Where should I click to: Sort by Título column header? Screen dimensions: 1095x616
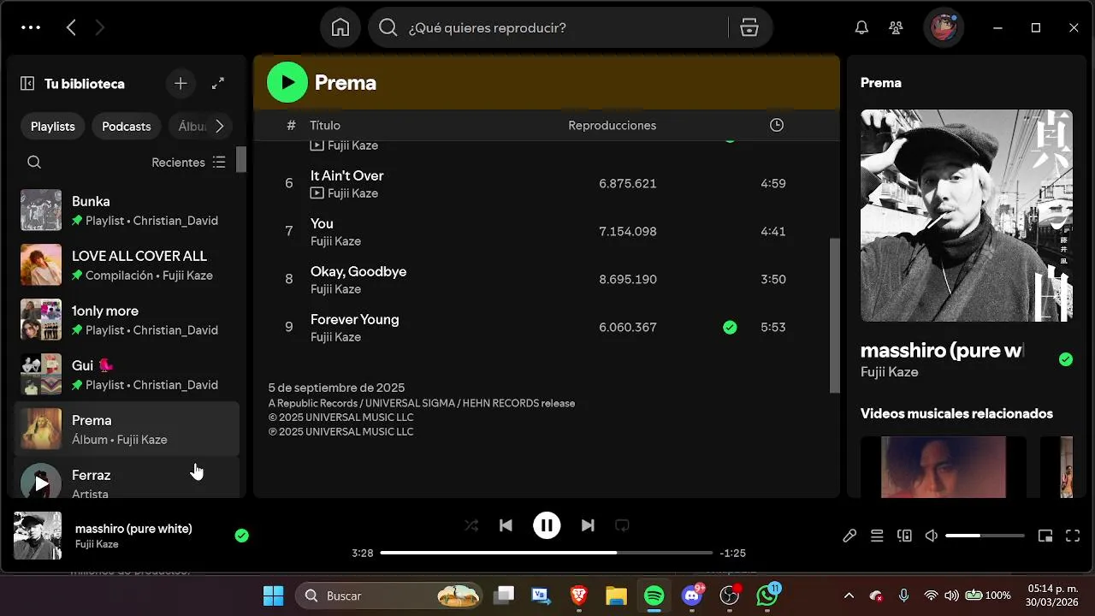pyautogui.click(x=325, y=125)
